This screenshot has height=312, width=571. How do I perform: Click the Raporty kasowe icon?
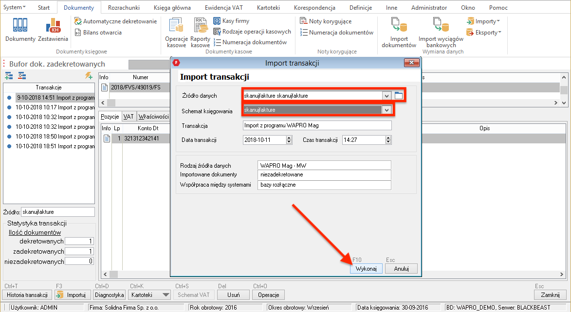click(x=200, y=32)
